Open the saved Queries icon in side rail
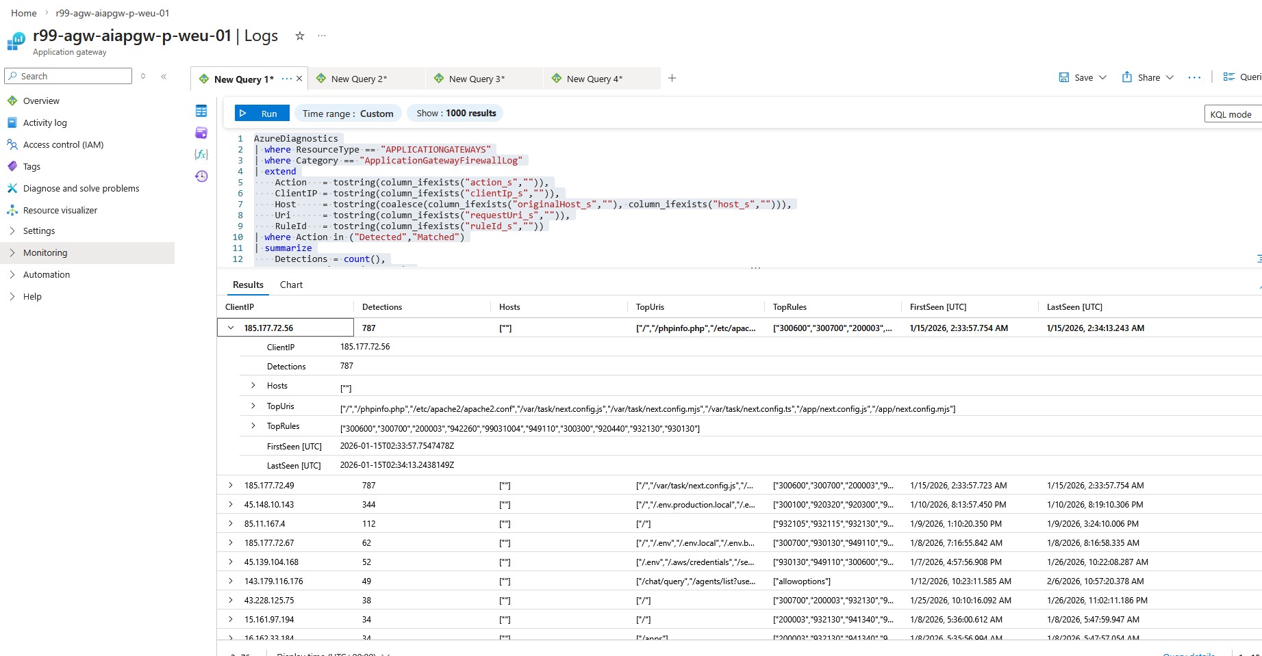The height and width of the screenshot is (656, 1262). pos(201,133)
